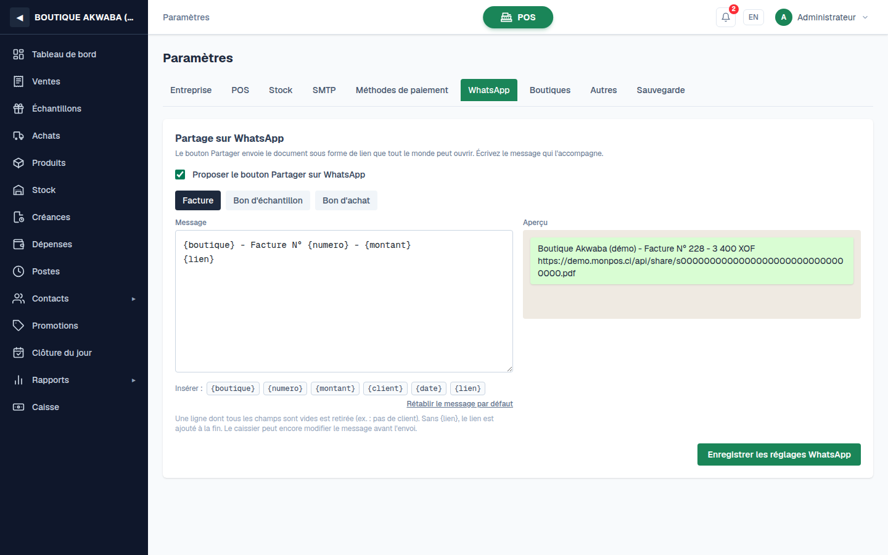Open the Dépenses wallet icon
Viewport: 888px width, 555px height.
coord(18,244)
